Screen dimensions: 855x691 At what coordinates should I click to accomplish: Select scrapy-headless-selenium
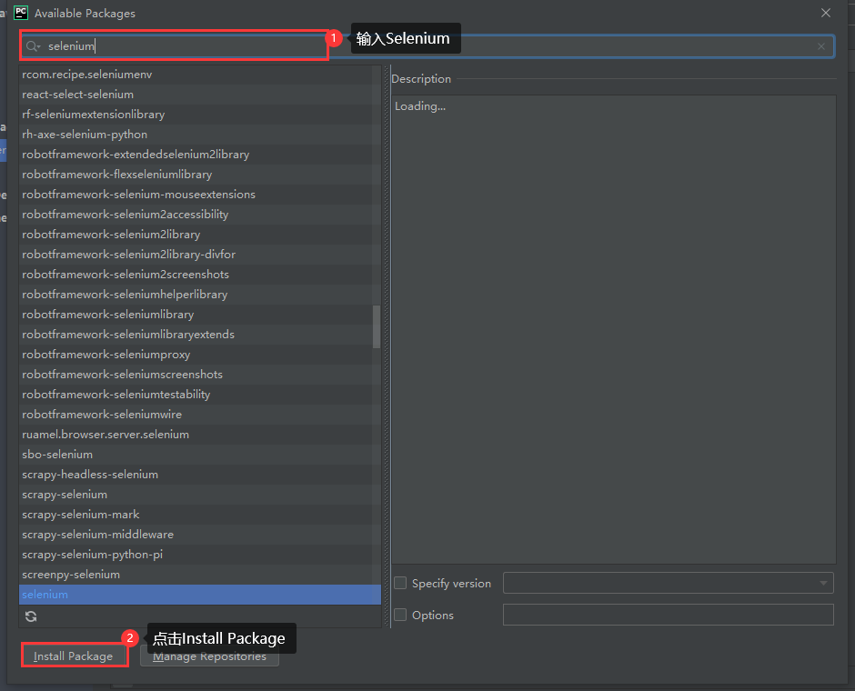tap(199, 474)
